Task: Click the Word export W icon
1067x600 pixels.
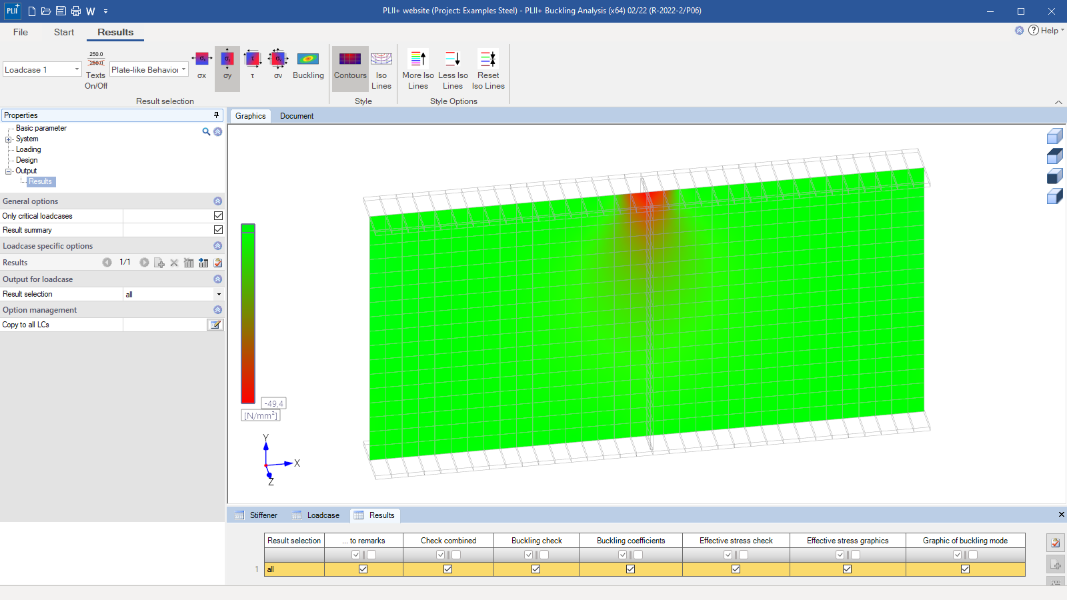Action: pyautogui.click(x=91, y=11)
